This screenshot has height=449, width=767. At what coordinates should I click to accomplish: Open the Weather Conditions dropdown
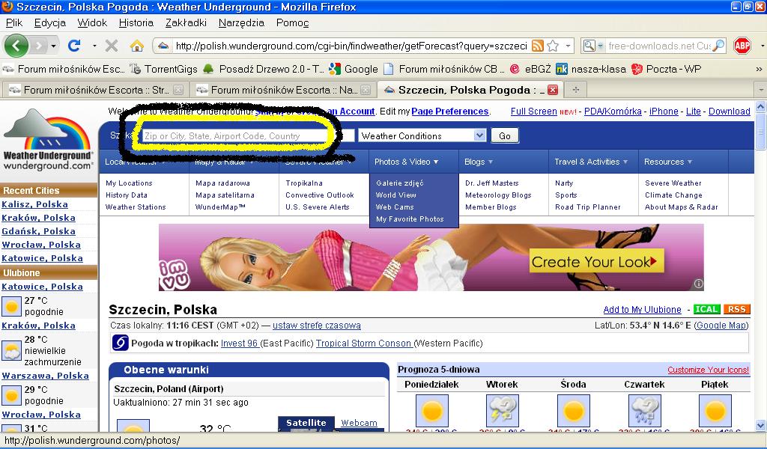tap(422, 135)
